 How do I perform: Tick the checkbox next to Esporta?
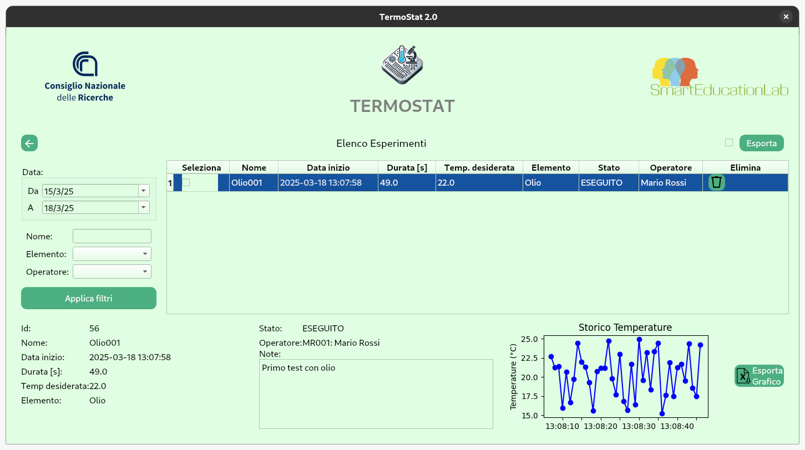tap(729, 142)
